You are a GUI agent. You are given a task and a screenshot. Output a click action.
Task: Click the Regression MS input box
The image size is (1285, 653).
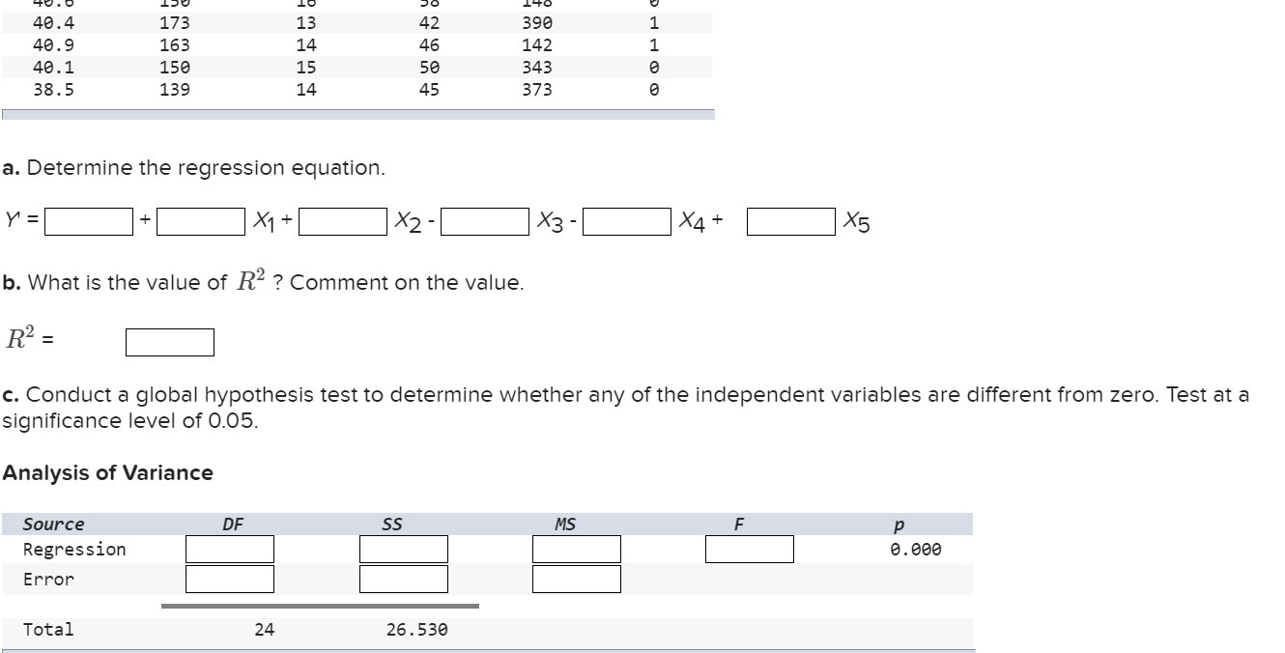(x=575, y=549)
